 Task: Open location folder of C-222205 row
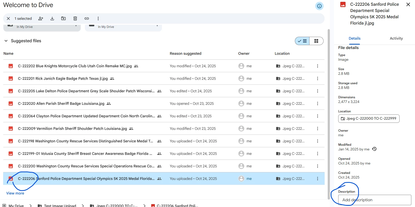(290, 91)
